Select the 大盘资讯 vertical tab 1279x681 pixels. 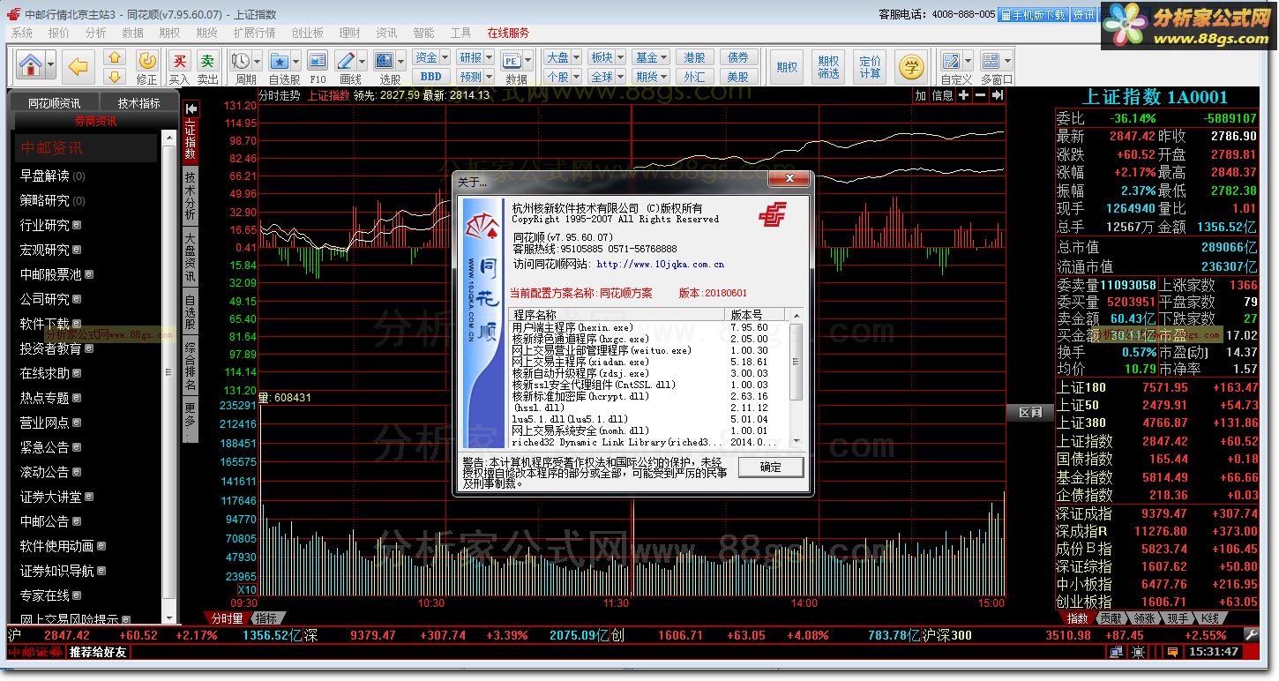click(x=191, y=257)
